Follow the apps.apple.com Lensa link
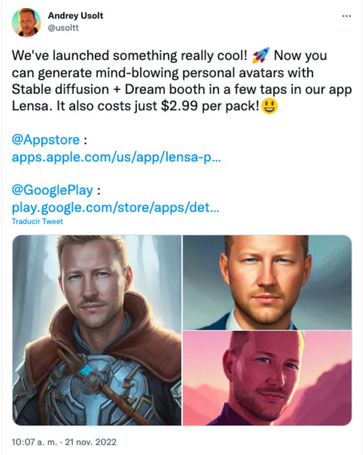Image resolution: width=363 pixels, height=455 pixels. coord(116,158)
